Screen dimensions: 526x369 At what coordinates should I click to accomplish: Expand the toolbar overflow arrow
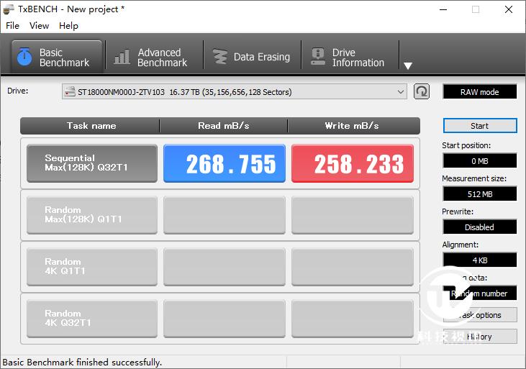point(408,65)
